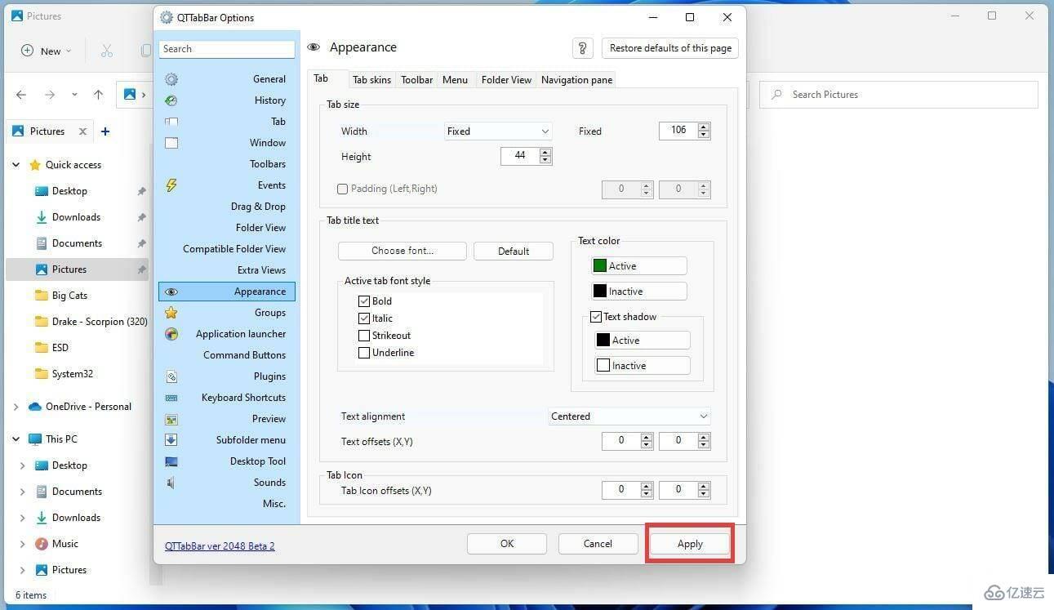Pick the black Active text shadow color

click(x=643, y=341)
